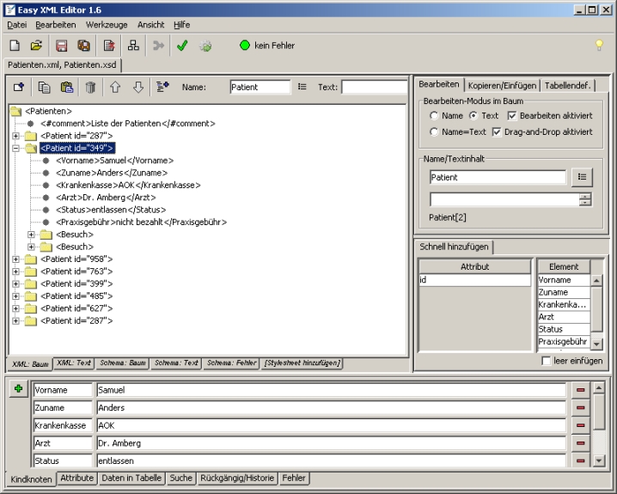
Task: Click the new document icon in main toolbar
Action: point(15,46)
